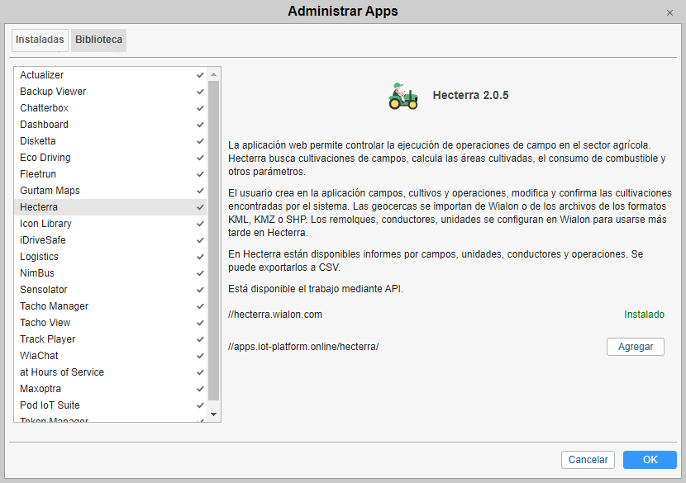686x483 pixels.
Task: Click the checkmark beside Logistics
Action: pos(200,257)
